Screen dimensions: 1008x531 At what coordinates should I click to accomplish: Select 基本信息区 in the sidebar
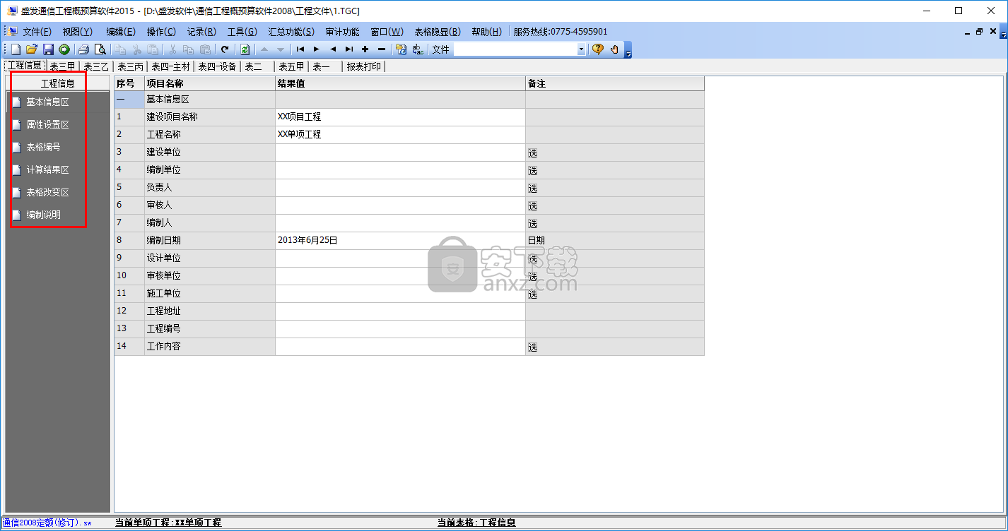pos(47,102)
